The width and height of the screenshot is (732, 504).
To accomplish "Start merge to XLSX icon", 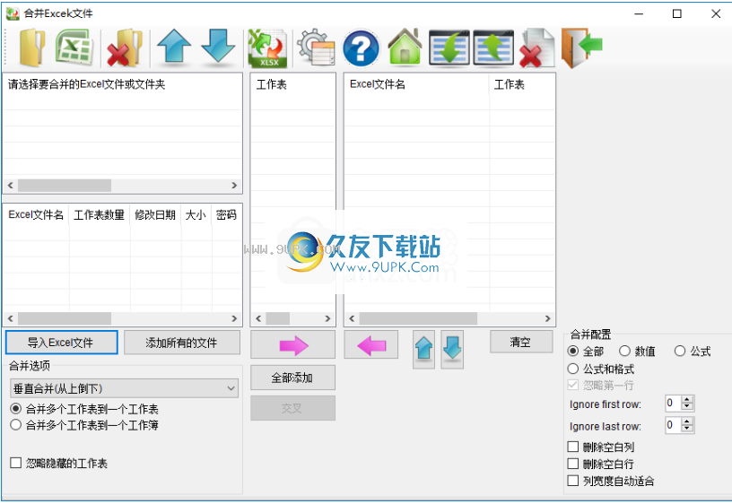I will click(x=267, y=48).
